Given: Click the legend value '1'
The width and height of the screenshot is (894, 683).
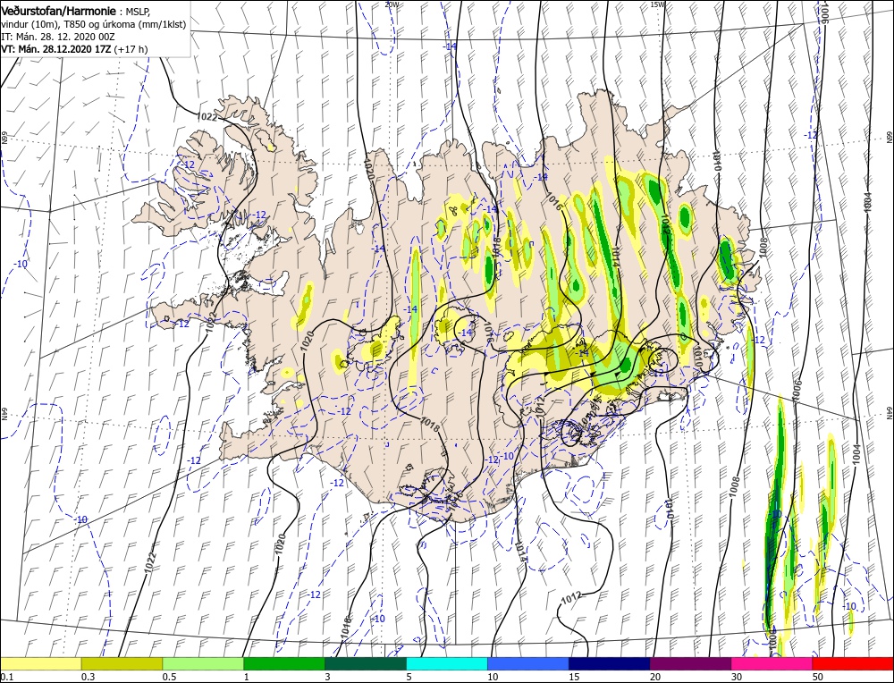Looking at the screenshot, I should tap(247, 677).
